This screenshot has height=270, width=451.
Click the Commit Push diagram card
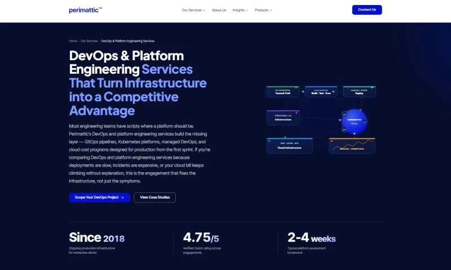[x=283, y=92]
